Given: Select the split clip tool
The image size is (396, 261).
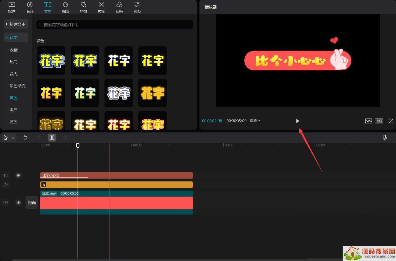Looking at the screenshot, I should 52,138.
